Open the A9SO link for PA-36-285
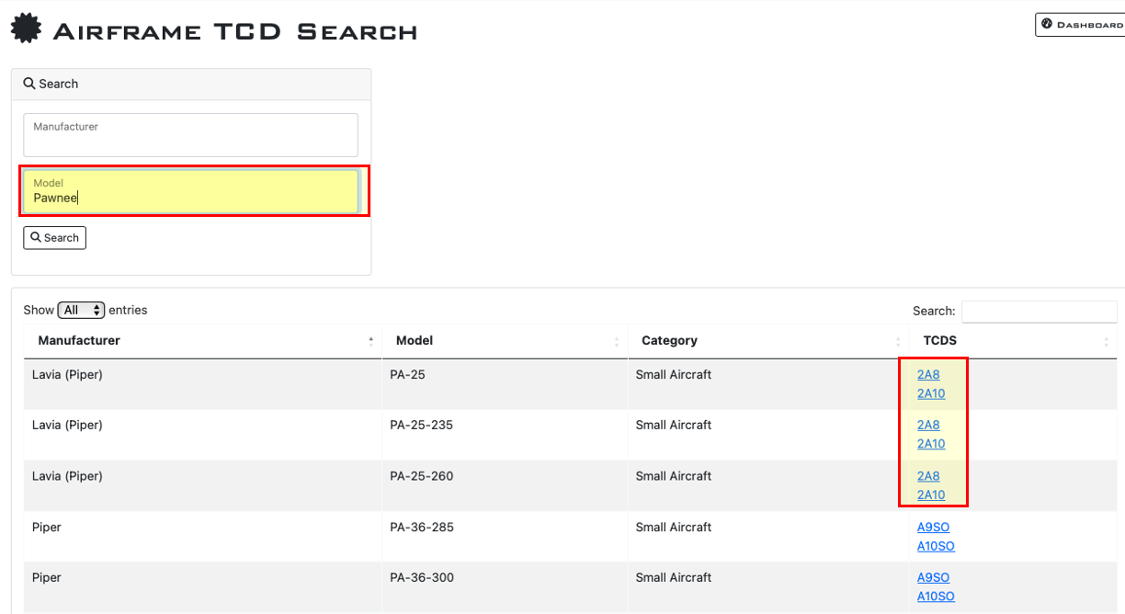This screenshot has height=614, width=1125. point(932,527)
